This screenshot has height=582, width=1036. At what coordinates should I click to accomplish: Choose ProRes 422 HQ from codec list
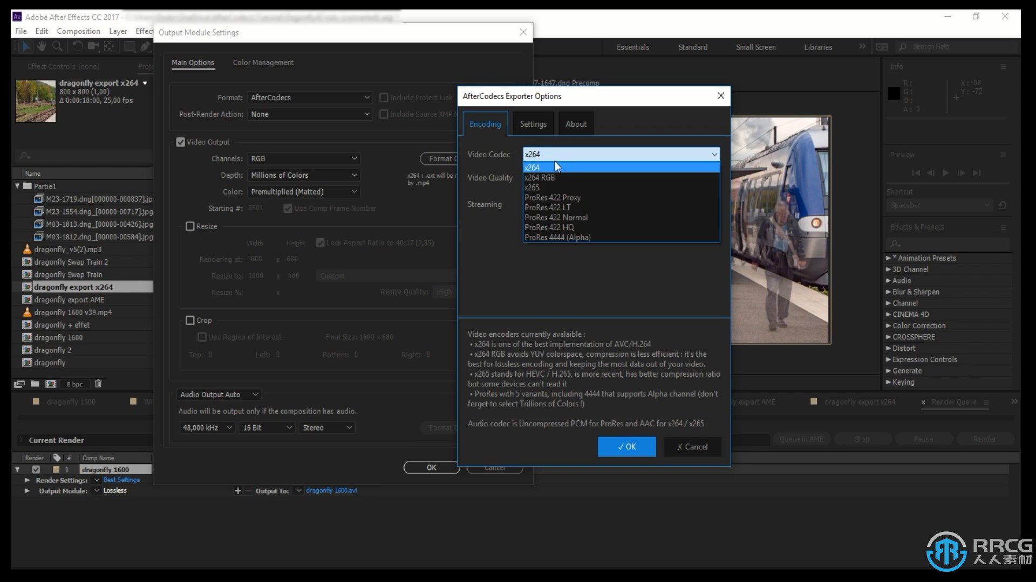tap(621, 227)
